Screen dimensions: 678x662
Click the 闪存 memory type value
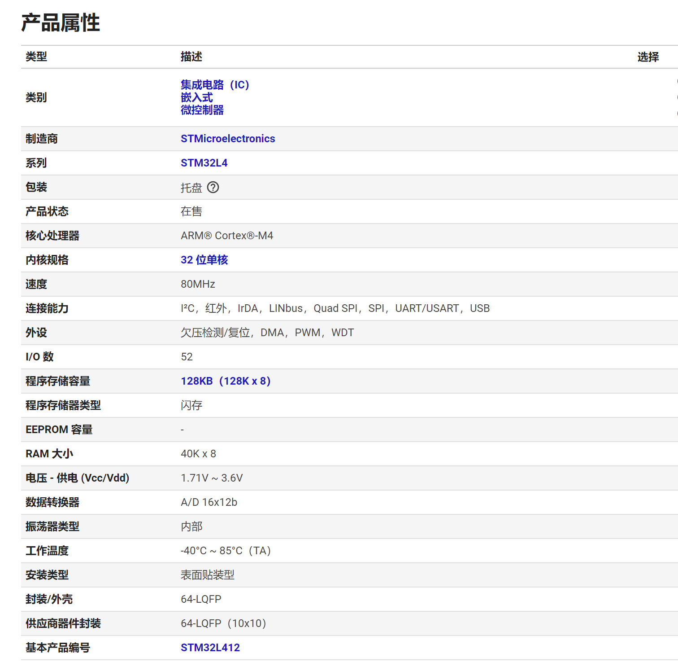click(x=191, y=405)
